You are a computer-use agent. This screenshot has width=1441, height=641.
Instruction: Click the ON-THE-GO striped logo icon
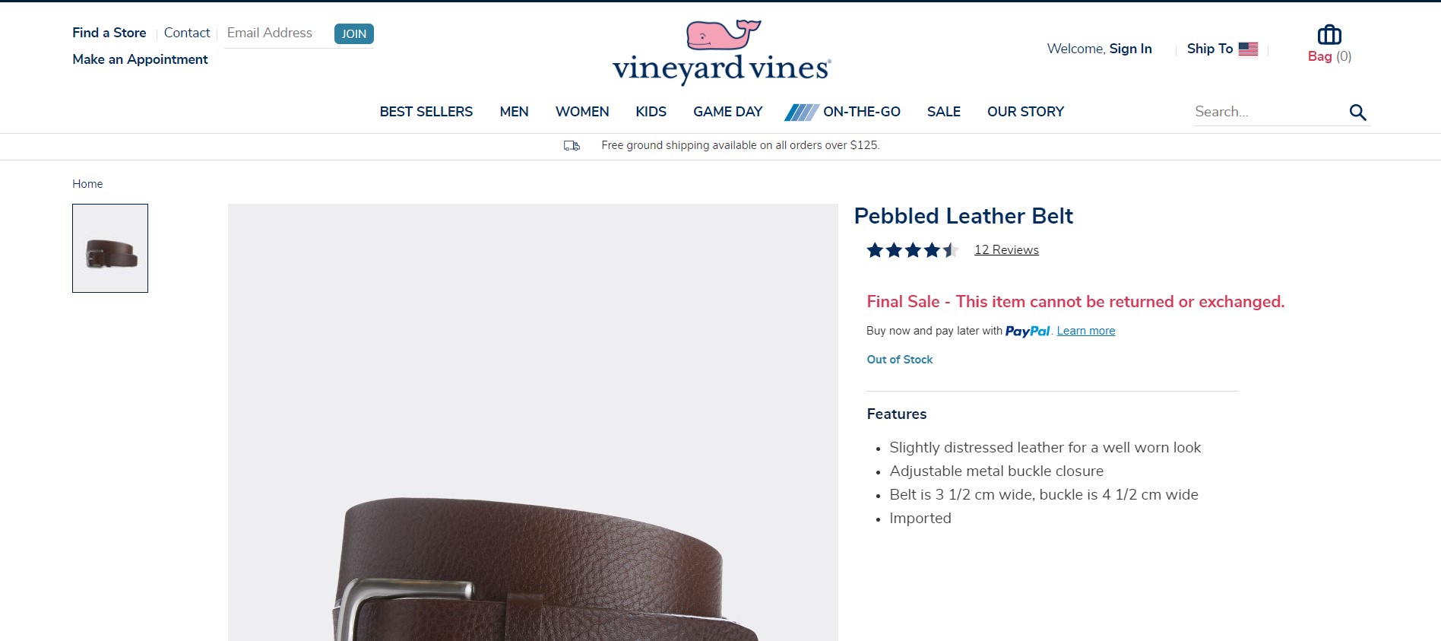tap(801, 113)
